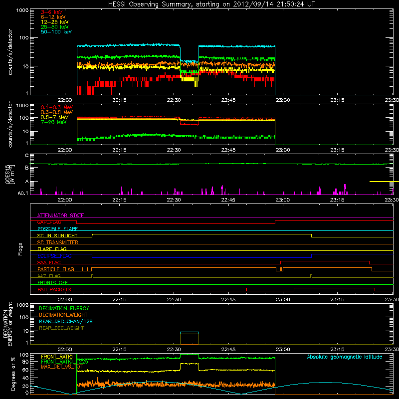The width and height of the screenshot is (399, 399).
Task: Select the BAD_PACKETS flag label
Action: pyautogui.click(x=54, y=289)
